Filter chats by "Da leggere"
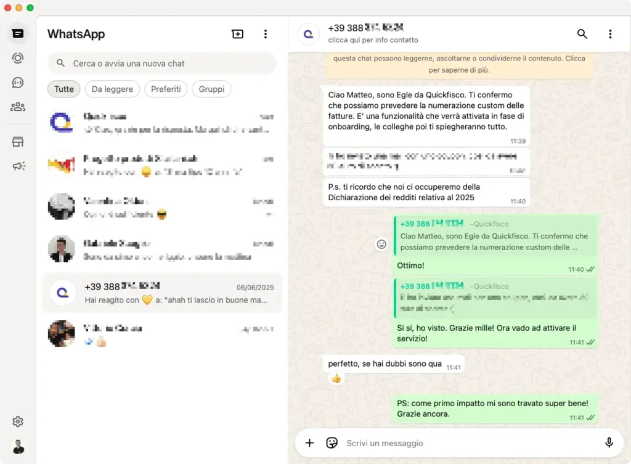The image size is (631, 464). tap(112, 89)
